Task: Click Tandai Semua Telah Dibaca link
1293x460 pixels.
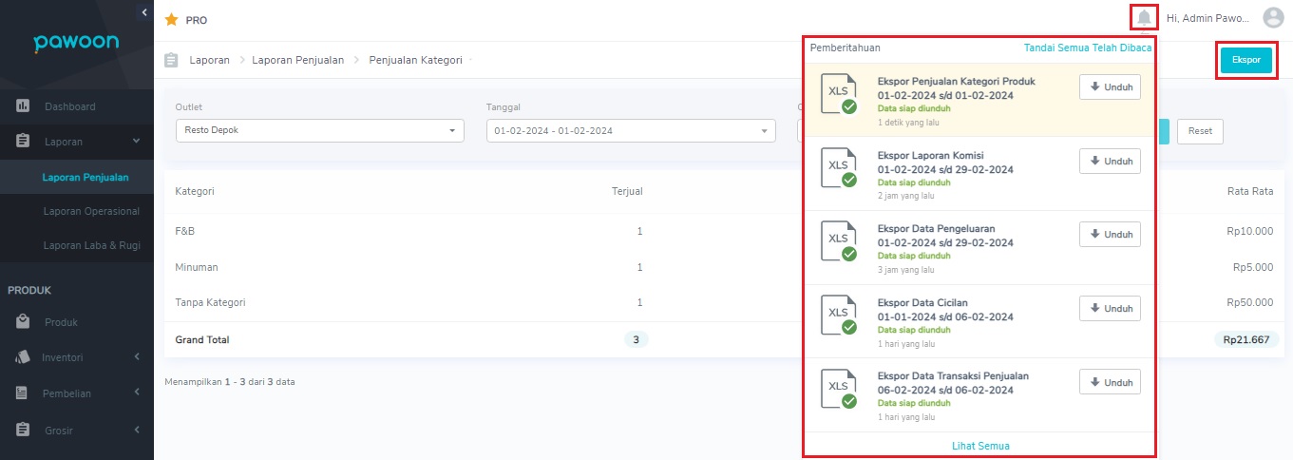Action: (x=1088, y=48)
